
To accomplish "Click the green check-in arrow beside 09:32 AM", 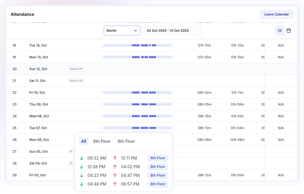I will 82,158.
